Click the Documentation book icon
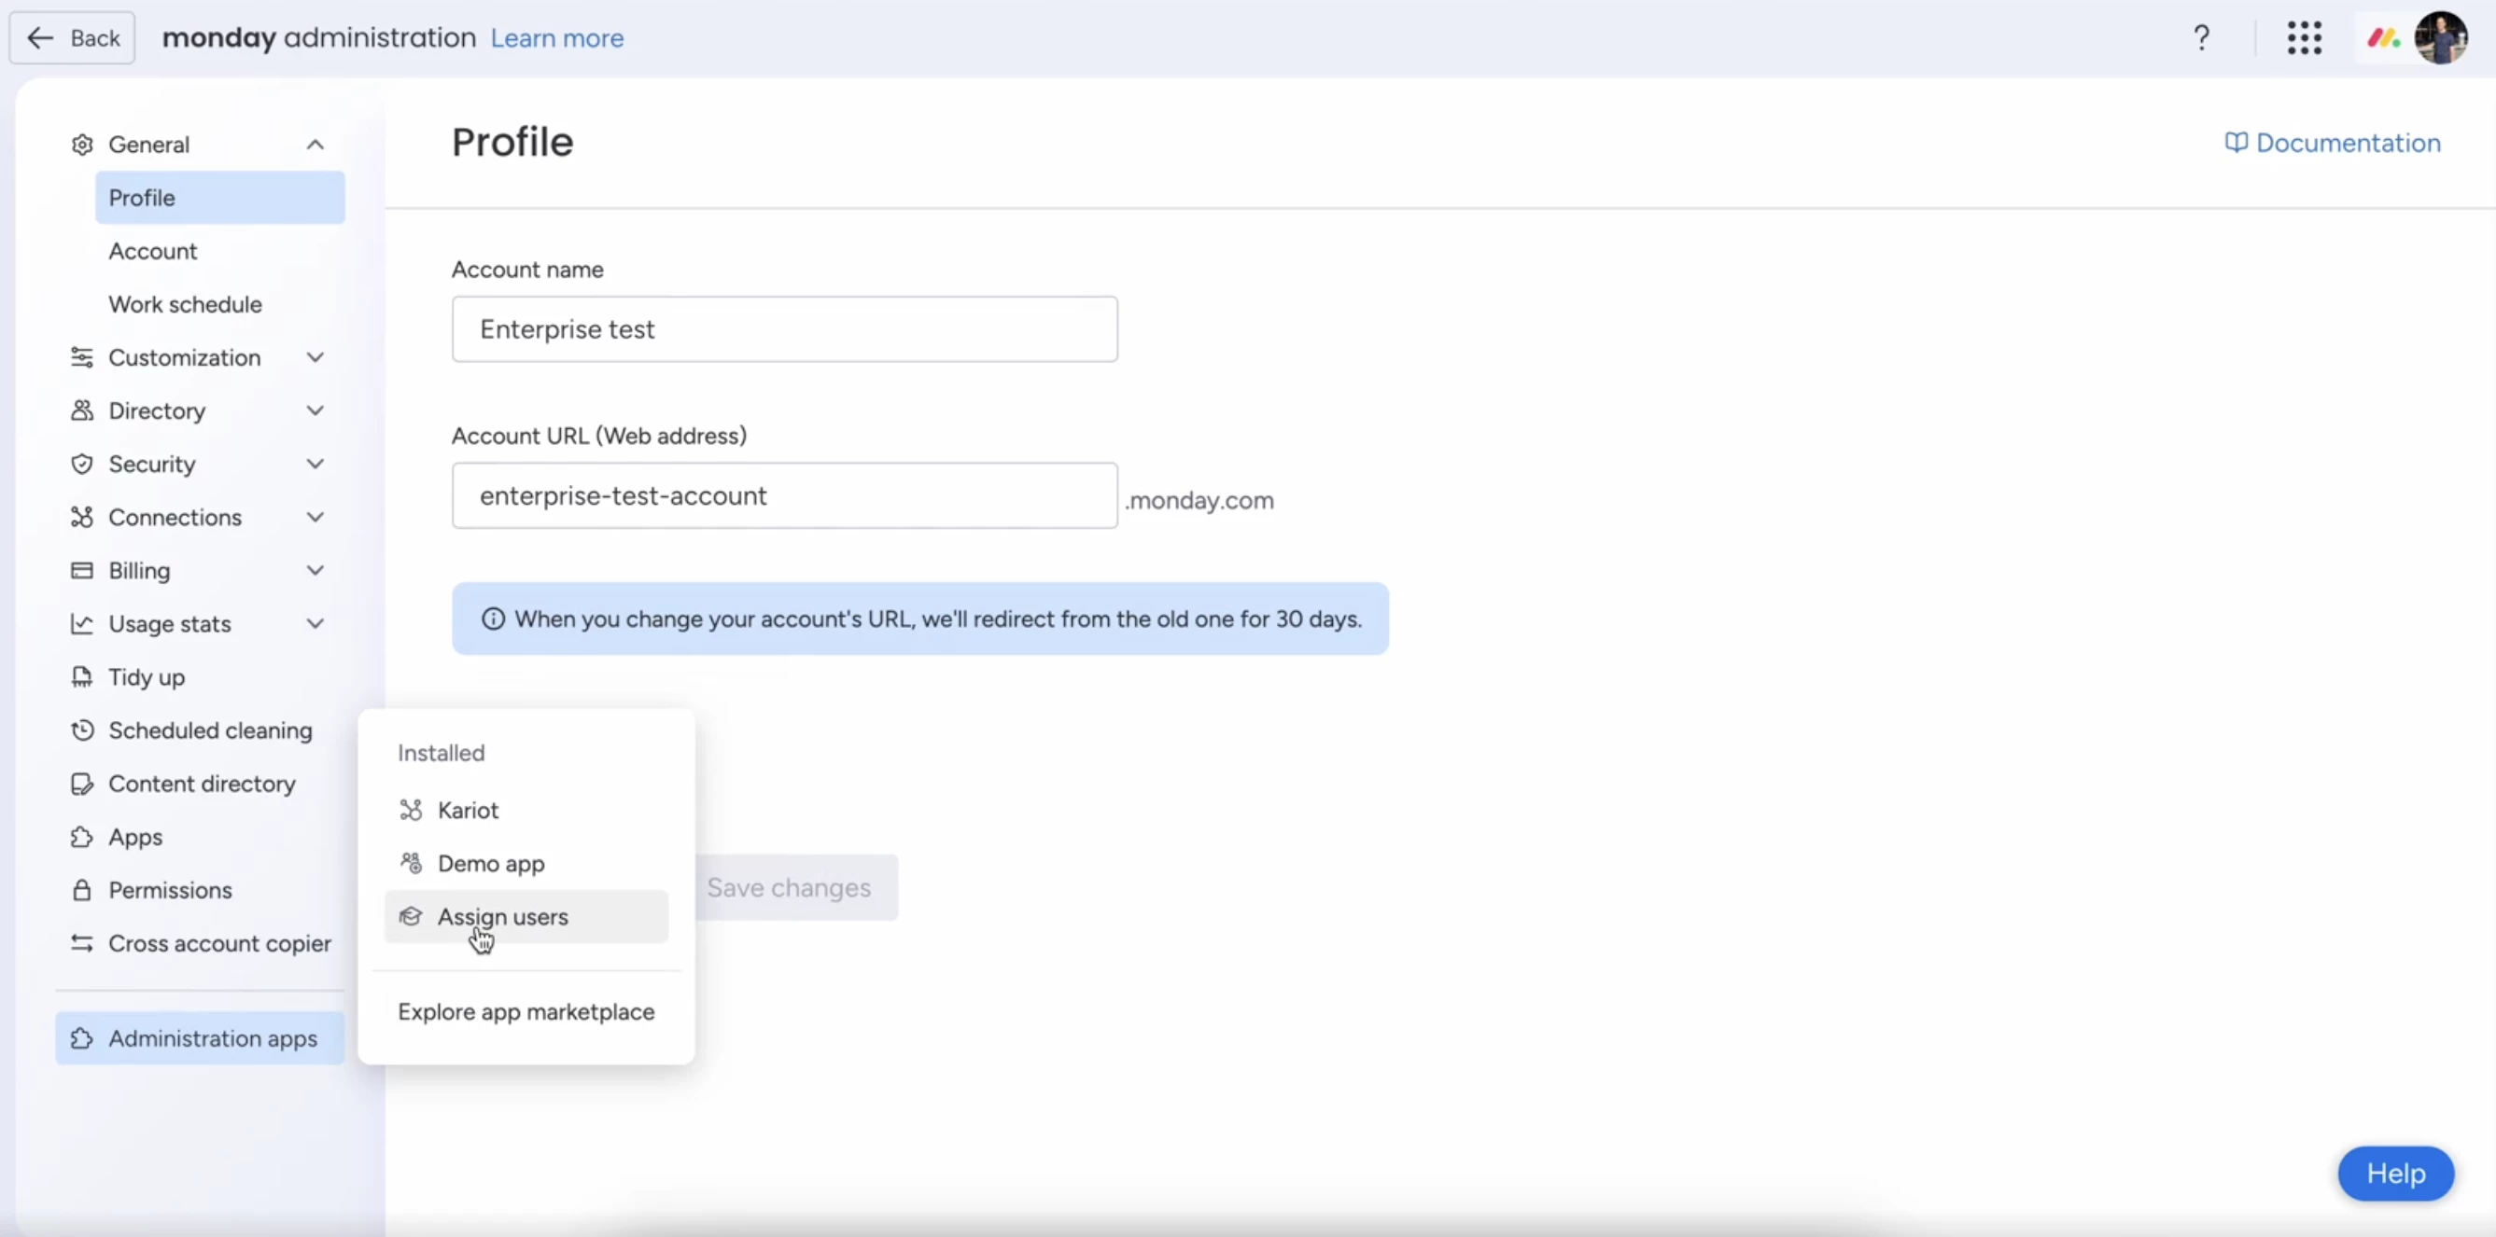Screen dimensions: 2496x1237 (x=2237, y=144)
